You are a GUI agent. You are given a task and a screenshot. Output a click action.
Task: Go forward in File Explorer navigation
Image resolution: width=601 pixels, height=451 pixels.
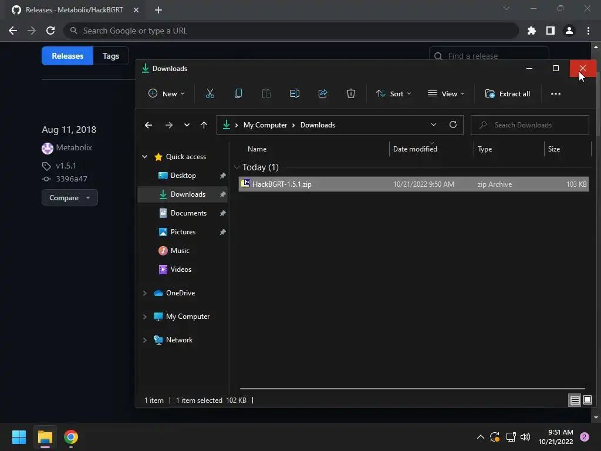168,125
